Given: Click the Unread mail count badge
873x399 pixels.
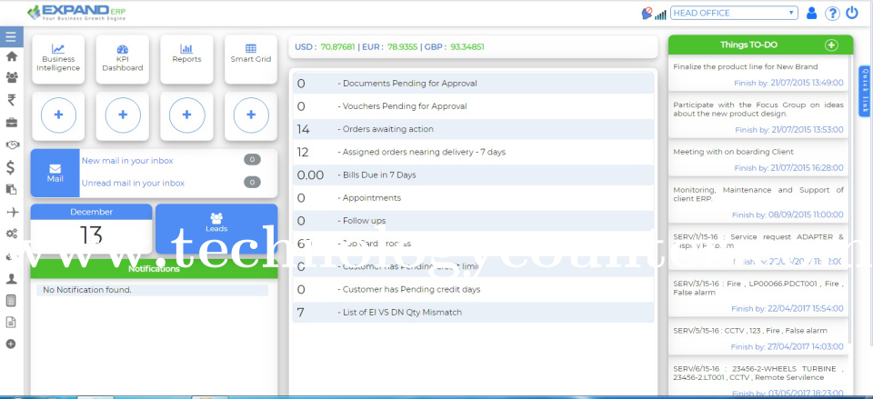Looking at the screenshot, I should [x=252, y=182].
